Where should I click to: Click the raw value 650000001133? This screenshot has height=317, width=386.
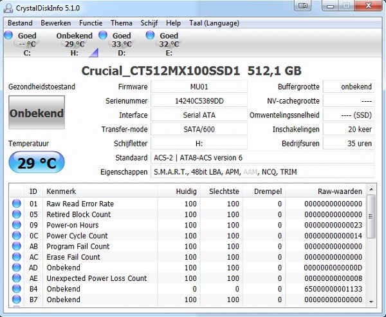coord(333,289)
